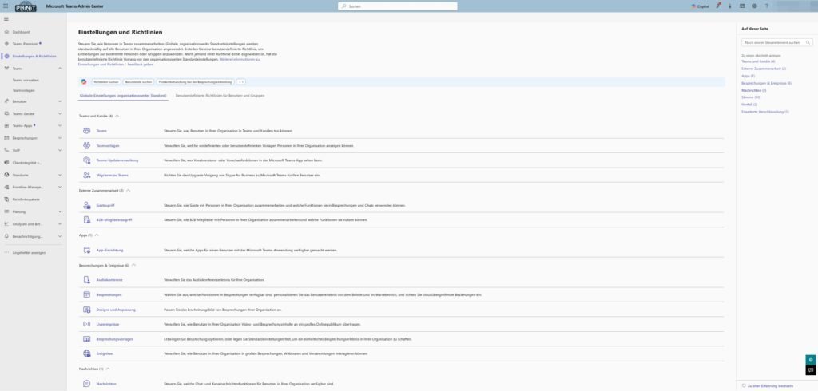Click the Gastzugriff icon in list
Viewport: 818px width, 391px height.
click(87, 205)
